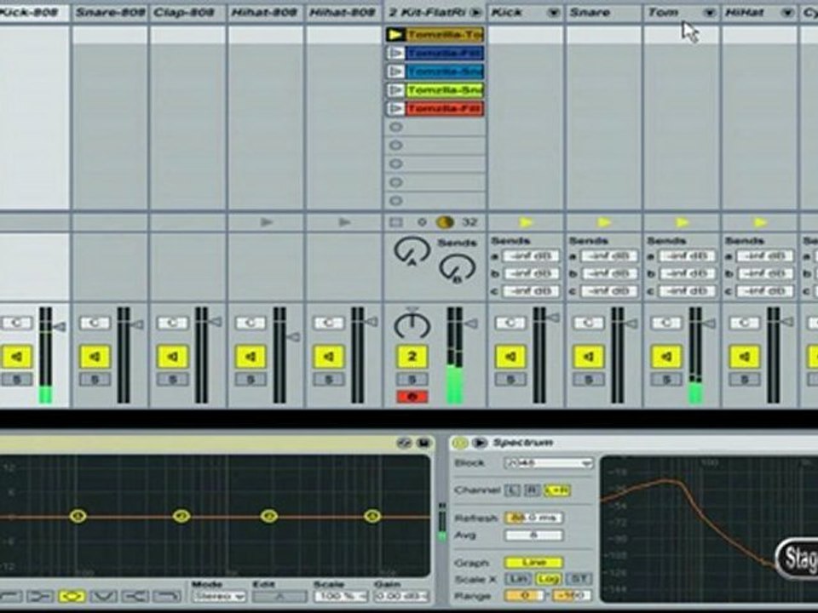Select filter point 4 in EQ display
Screen dimensions: 818x613
372,516
